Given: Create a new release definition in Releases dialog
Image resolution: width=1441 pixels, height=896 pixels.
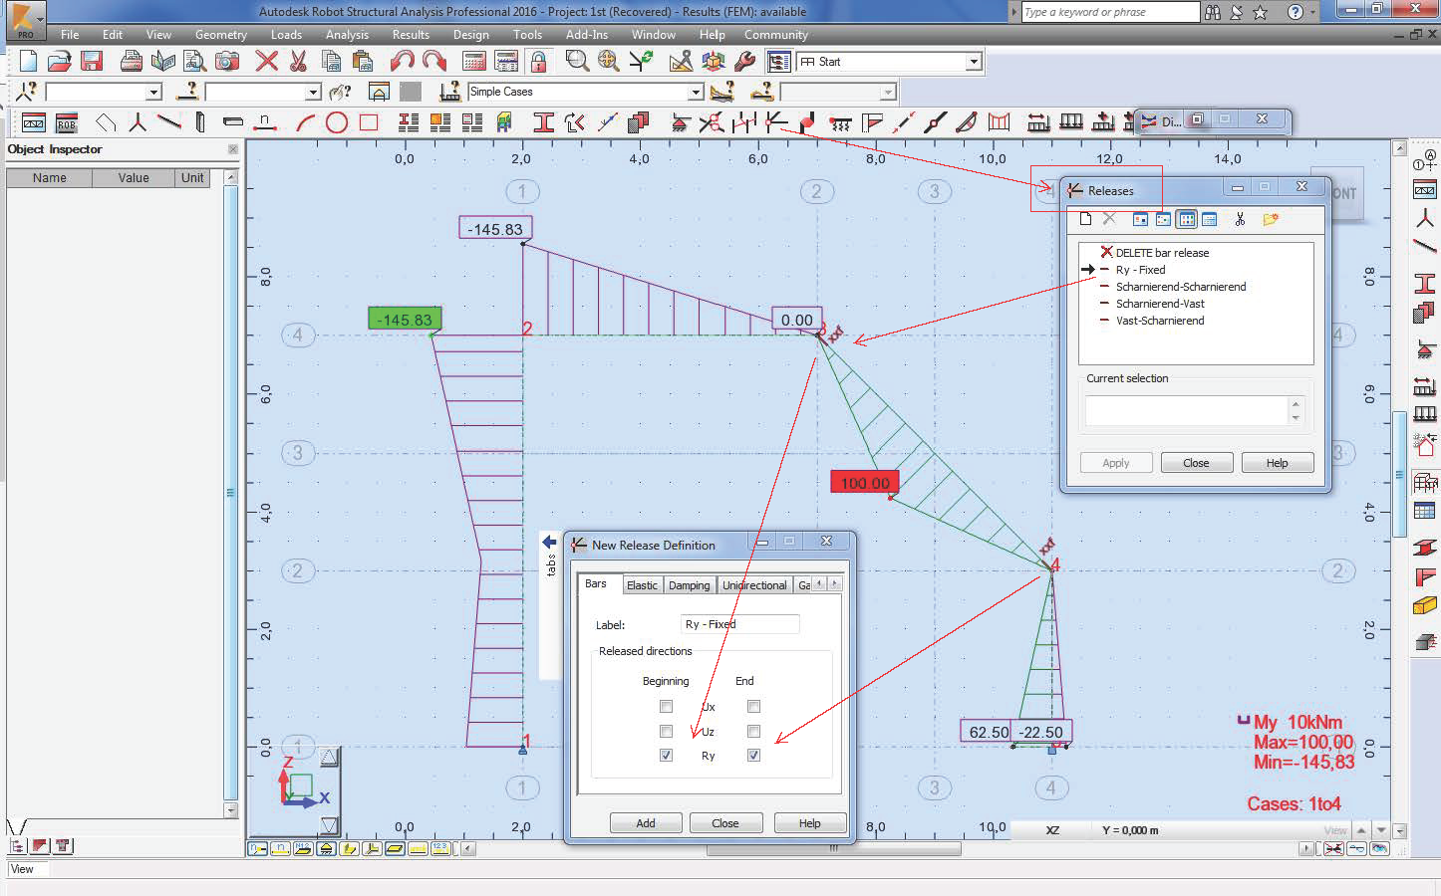Looking at the screenshot, I should [x=1086, y=219].
